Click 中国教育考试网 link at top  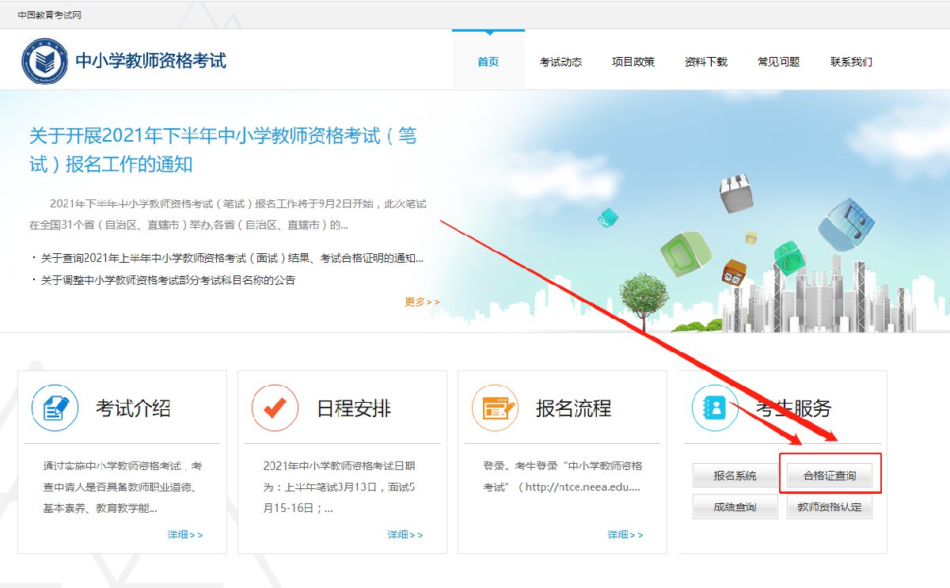tap(49, 15)
